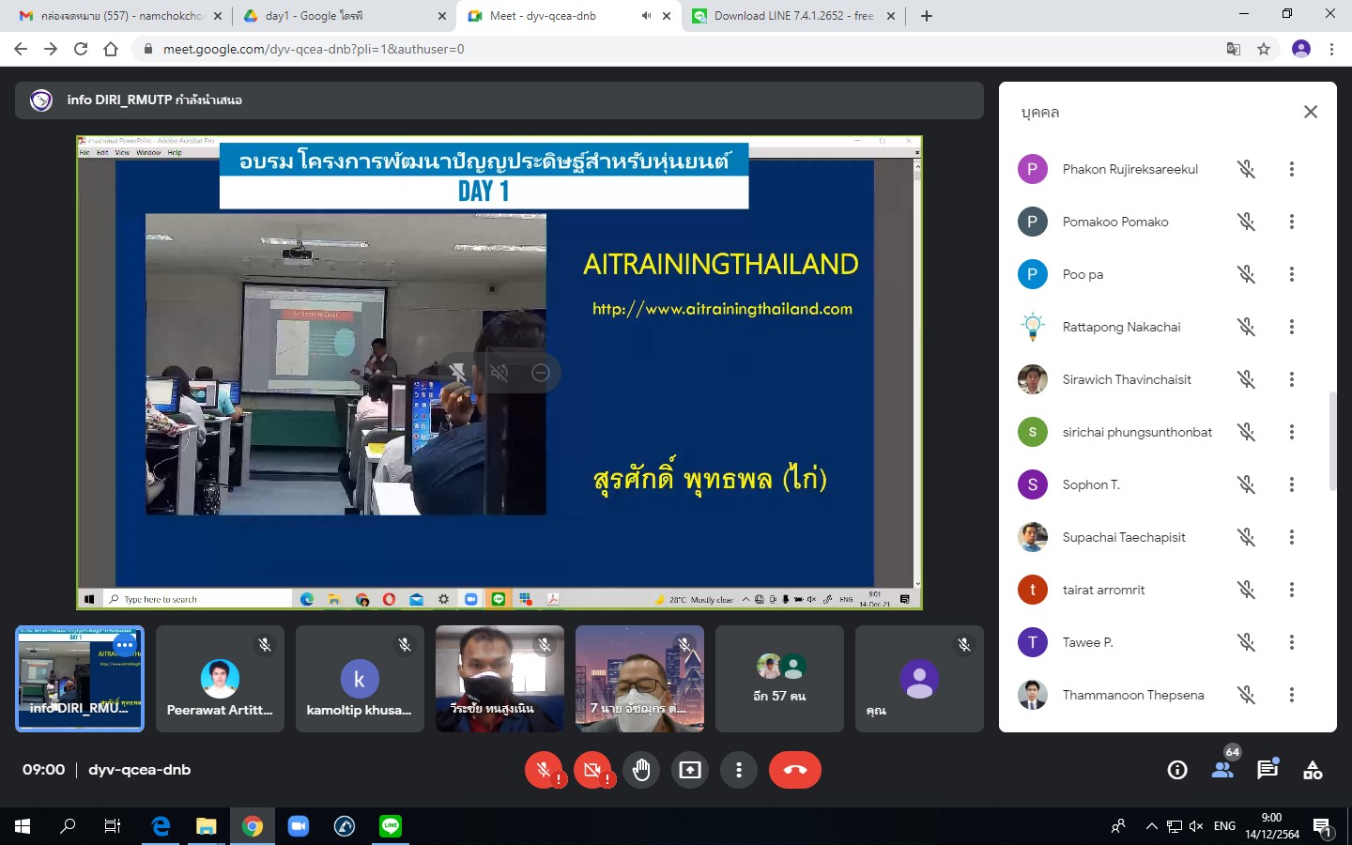
Task: Click the tab audio speaker icon on Meet tab
Action: (646, 16)
